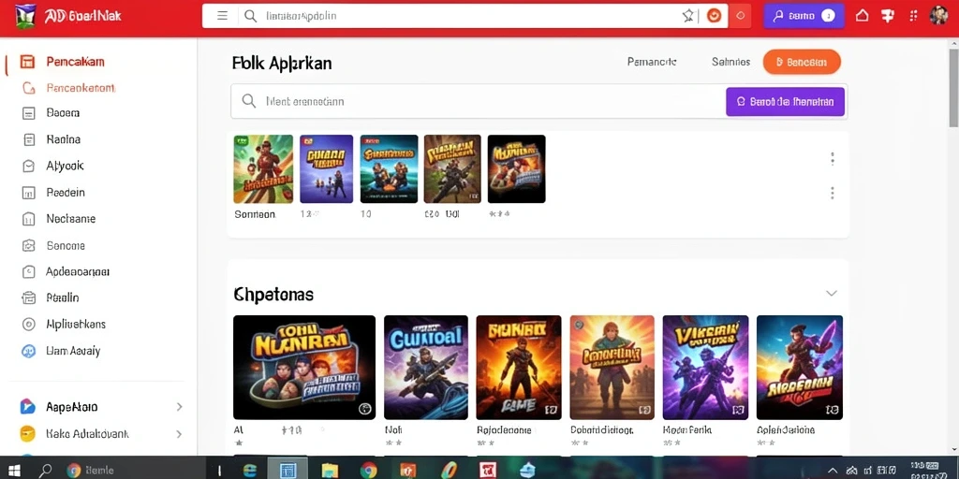Focus the Ment search input field

pos(479,101)
